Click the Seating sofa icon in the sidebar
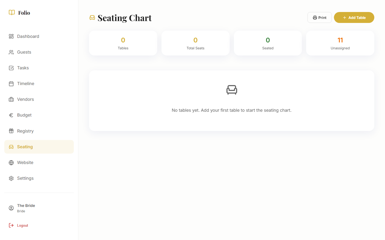 [11, 147]
